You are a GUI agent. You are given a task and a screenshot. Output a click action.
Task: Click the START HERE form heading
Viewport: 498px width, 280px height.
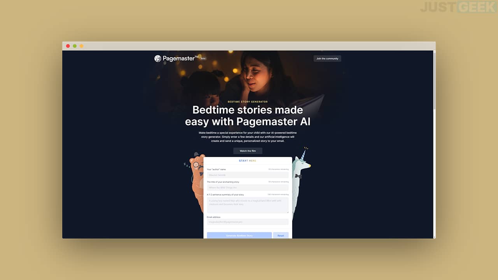(248, 161)
